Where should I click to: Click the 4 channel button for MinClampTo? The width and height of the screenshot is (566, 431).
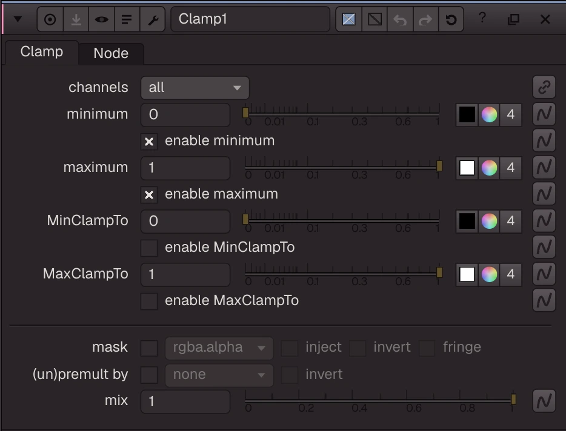click(510, 221)
